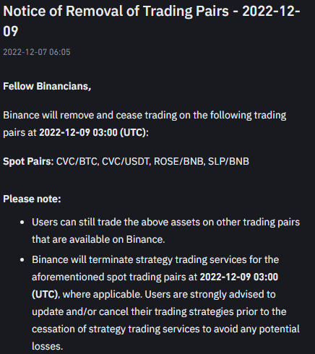Click the "Spot Pairs" label
Screen dimensions: 315x354
pos(27,161)
